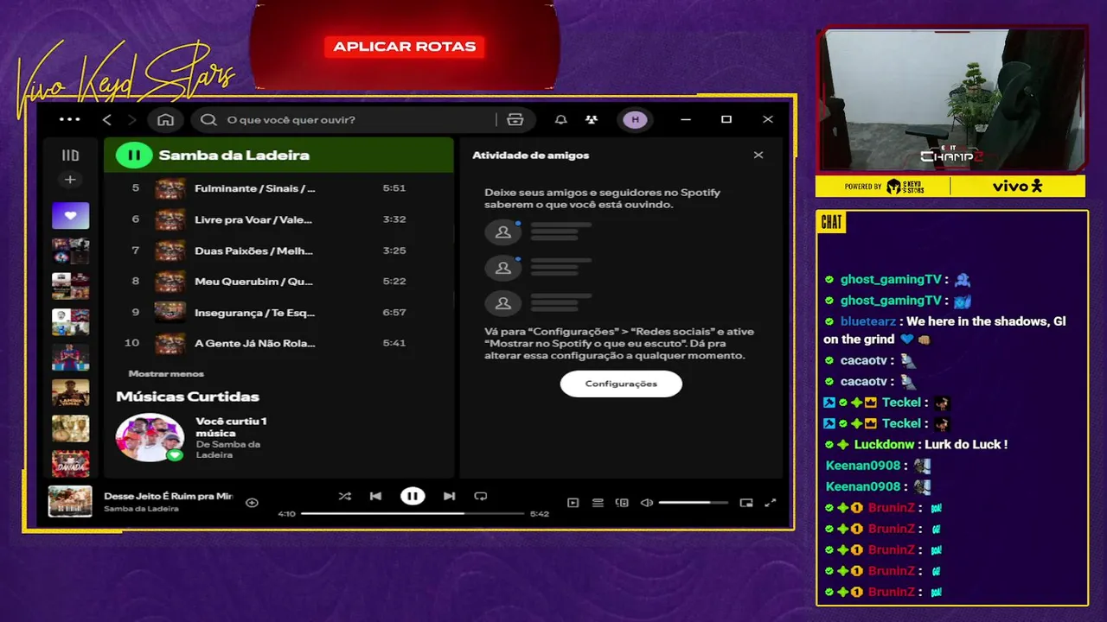Select track 7 Duas Paixões
Viewport: 1107px width, 622px height.
(x=278, y=251)
